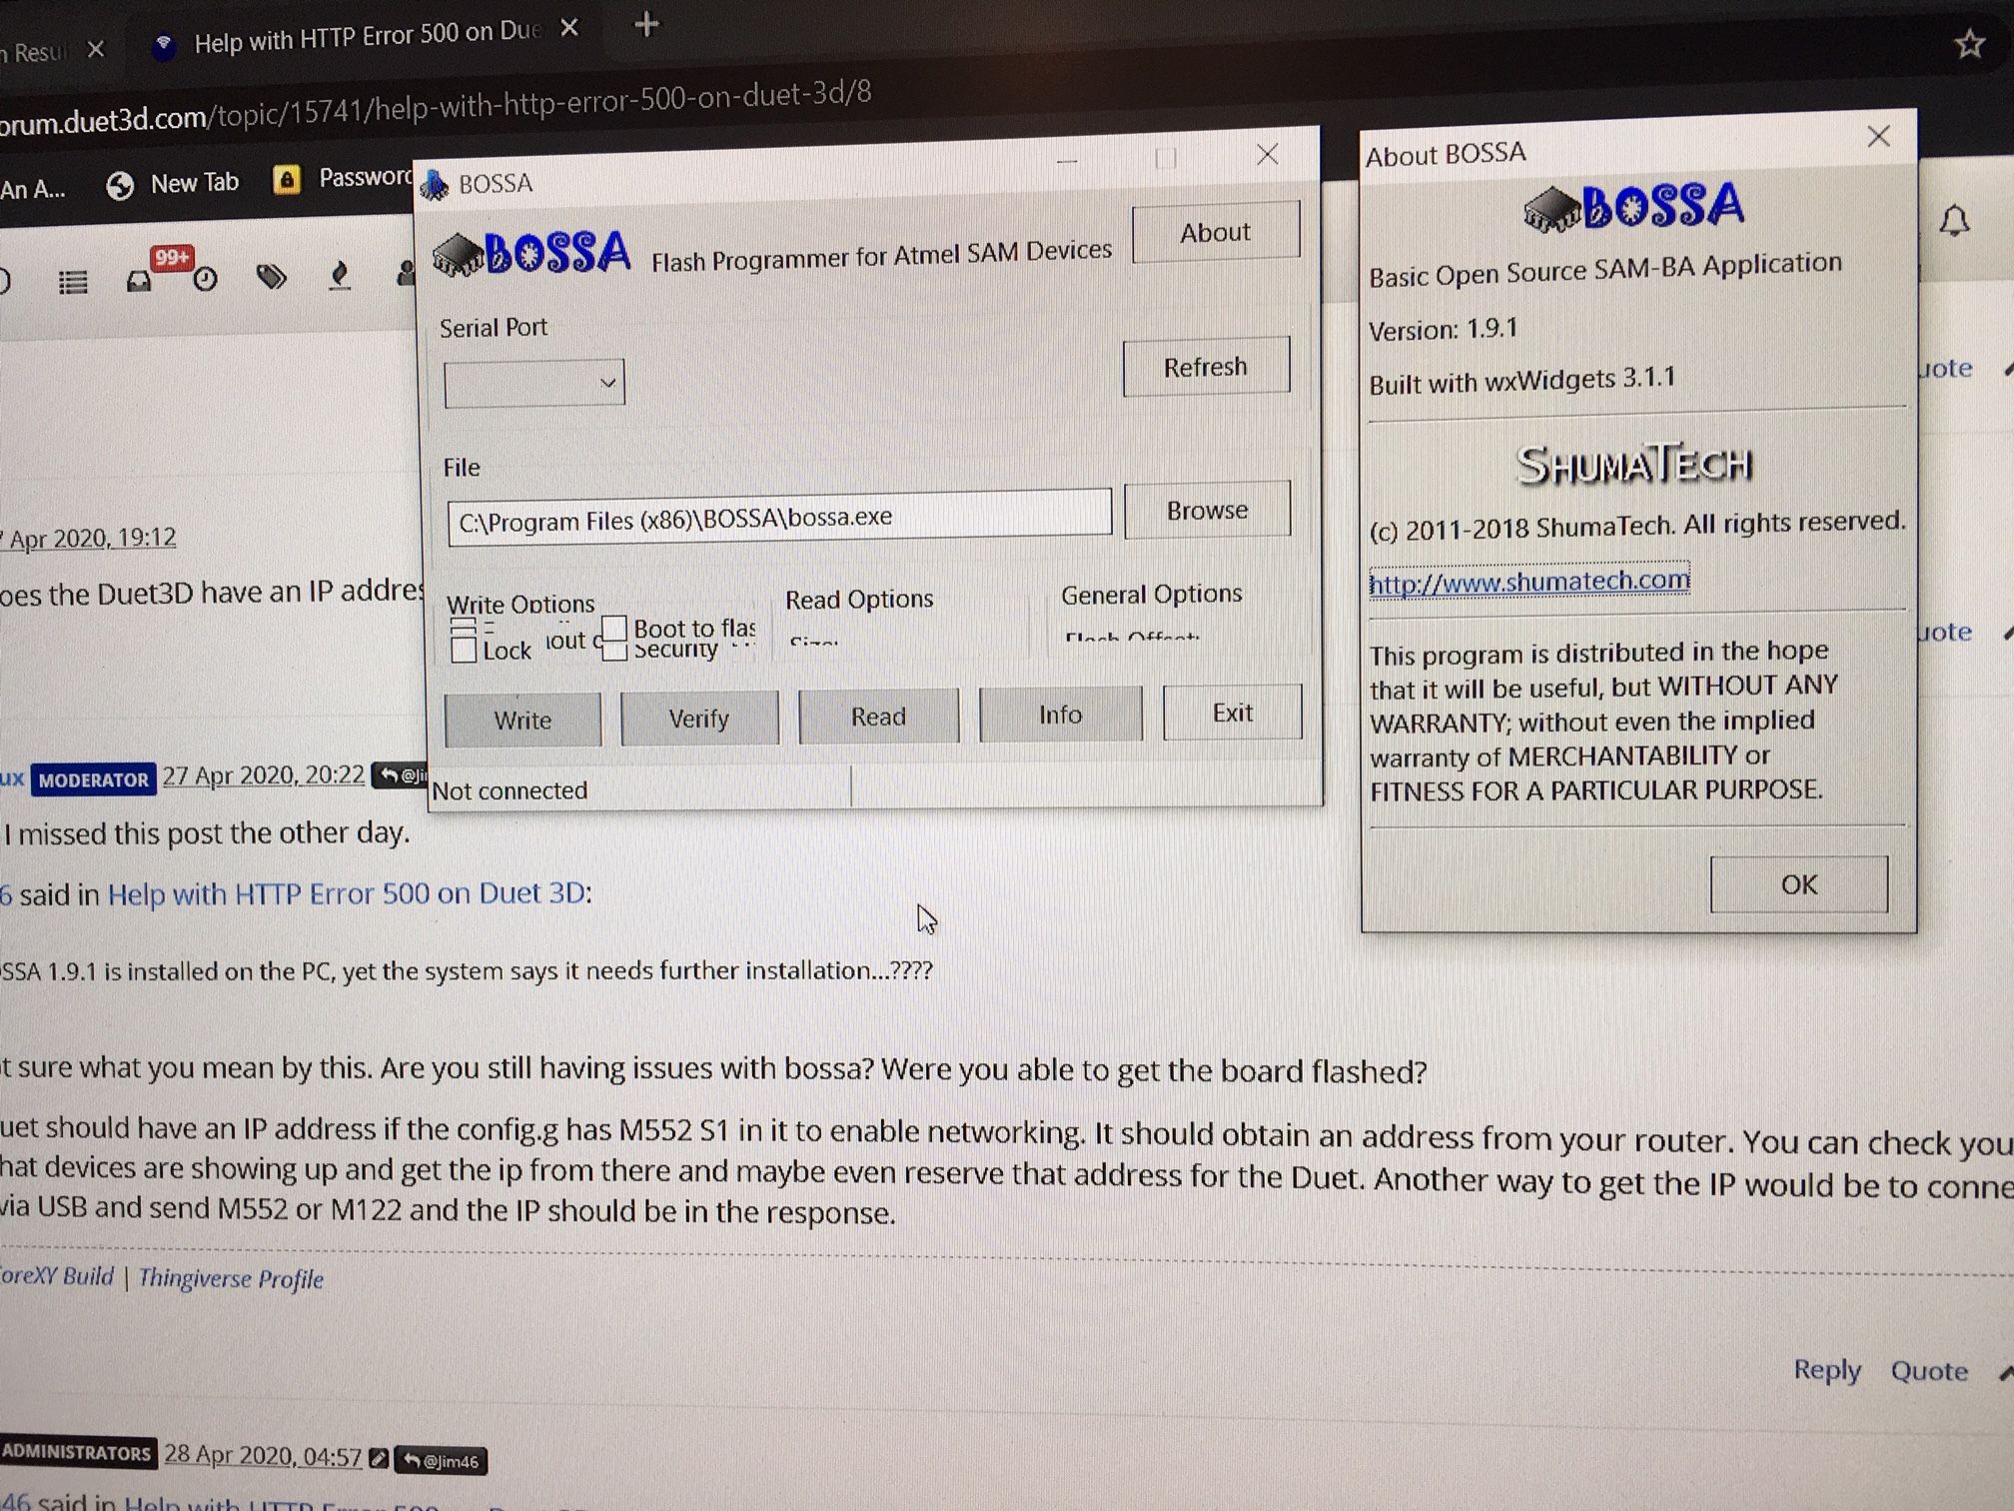Image resolution: width=2014 pixels, height=1511 pixels.
Task: Open a new browser tab
Action: 646,24
